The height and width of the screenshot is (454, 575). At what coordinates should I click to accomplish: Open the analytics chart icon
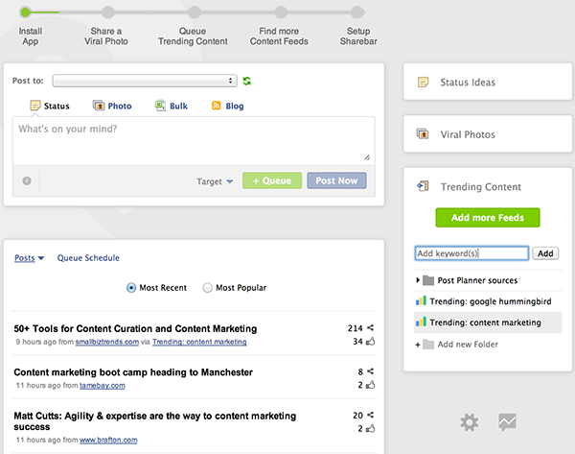point(508,422)
